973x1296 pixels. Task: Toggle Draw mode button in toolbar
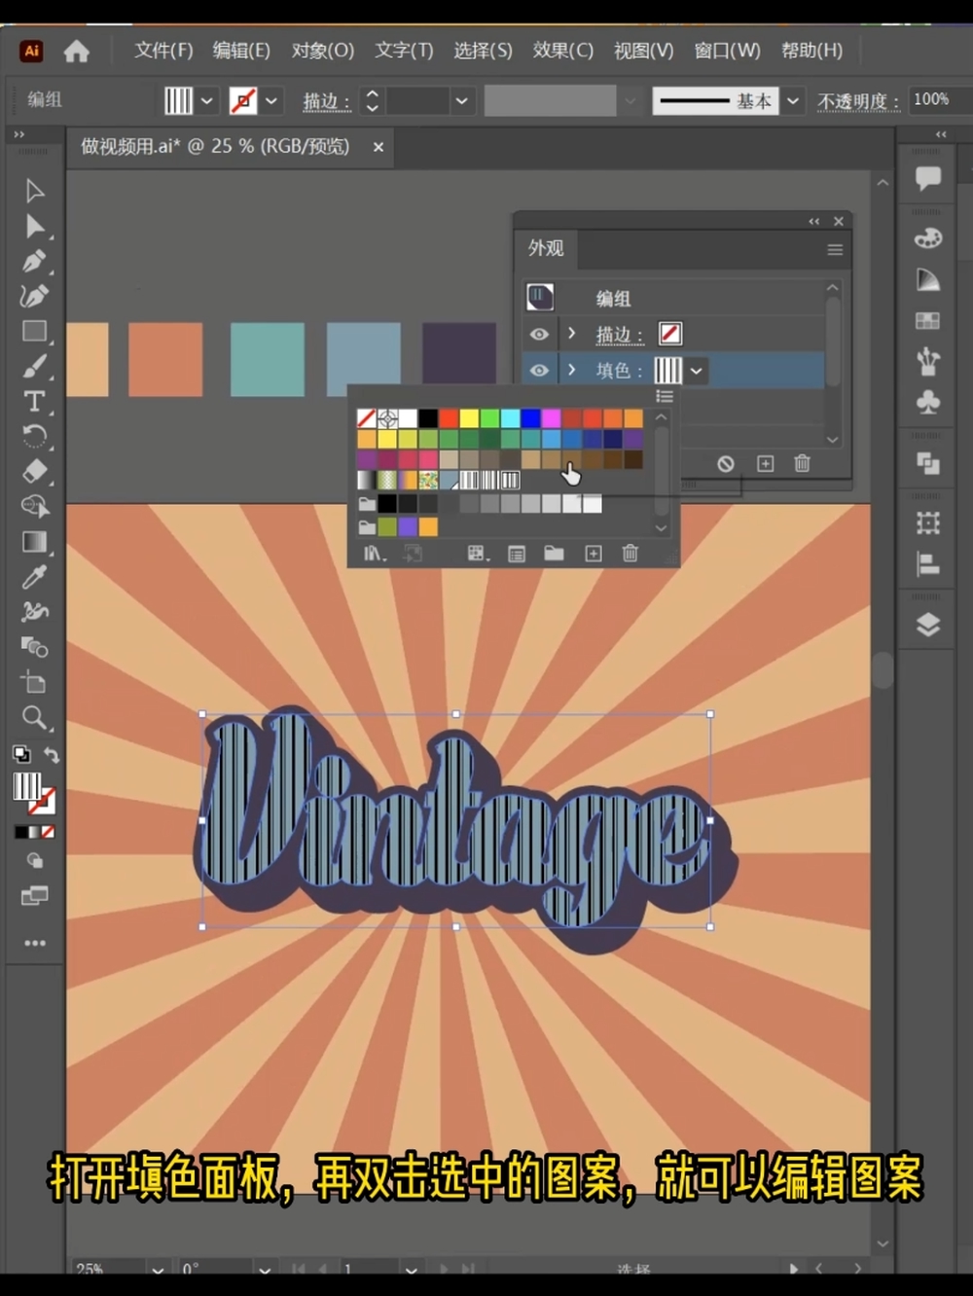pos(34,861)
